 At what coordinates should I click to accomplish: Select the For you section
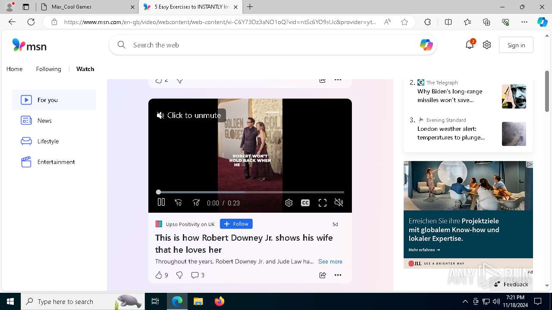[x=54, y=100]
